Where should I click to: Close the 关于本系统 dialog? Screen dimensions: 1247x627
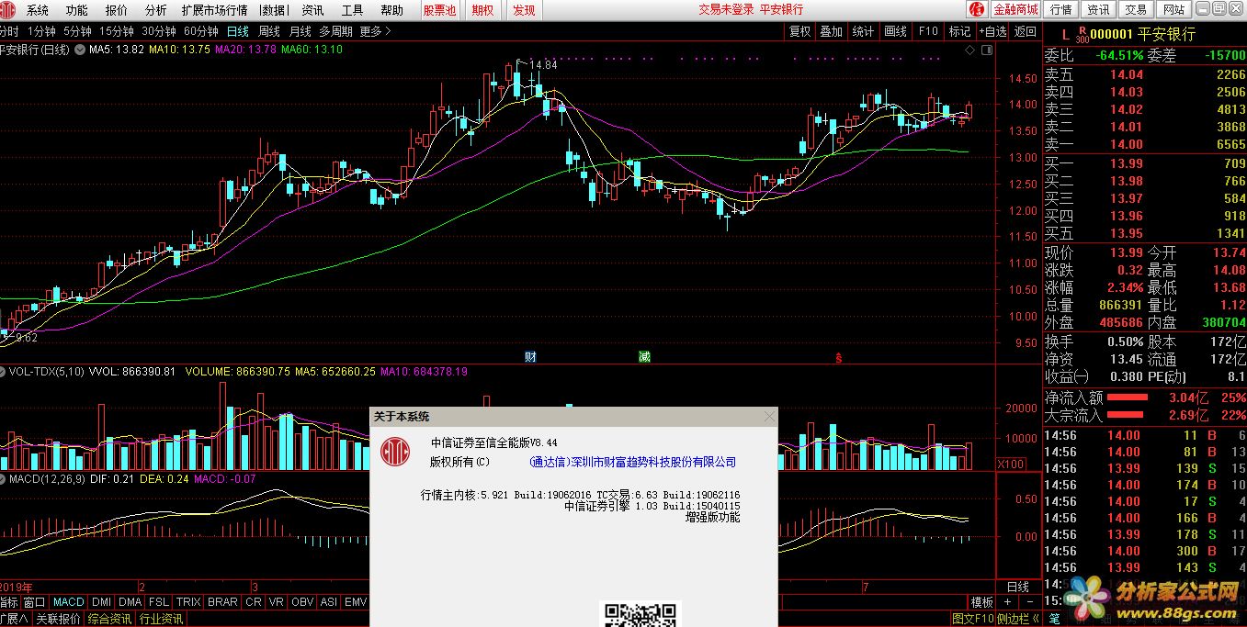[x=769, y=417]
